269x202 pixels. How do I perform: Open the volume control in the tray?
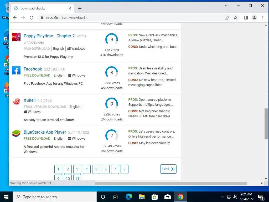(235, 197)
